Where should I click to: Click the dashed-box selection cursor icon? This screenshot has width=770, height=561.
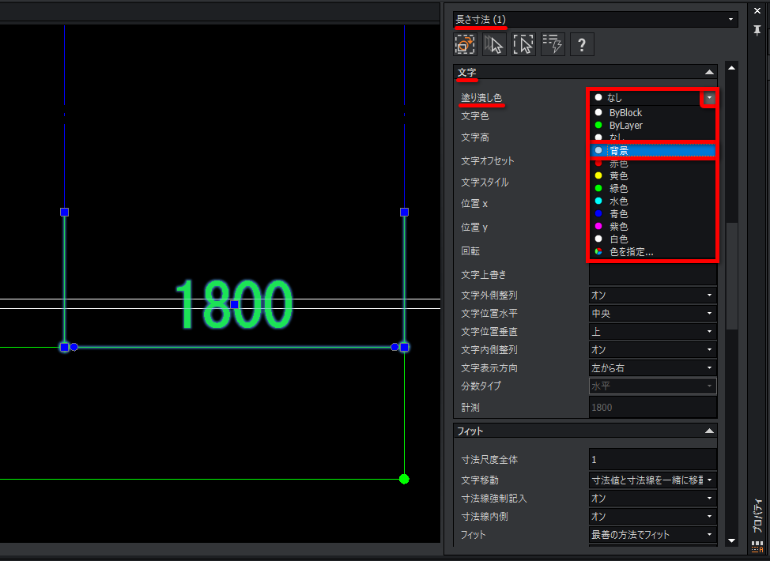pyautogui.click(x=523, y=45)
